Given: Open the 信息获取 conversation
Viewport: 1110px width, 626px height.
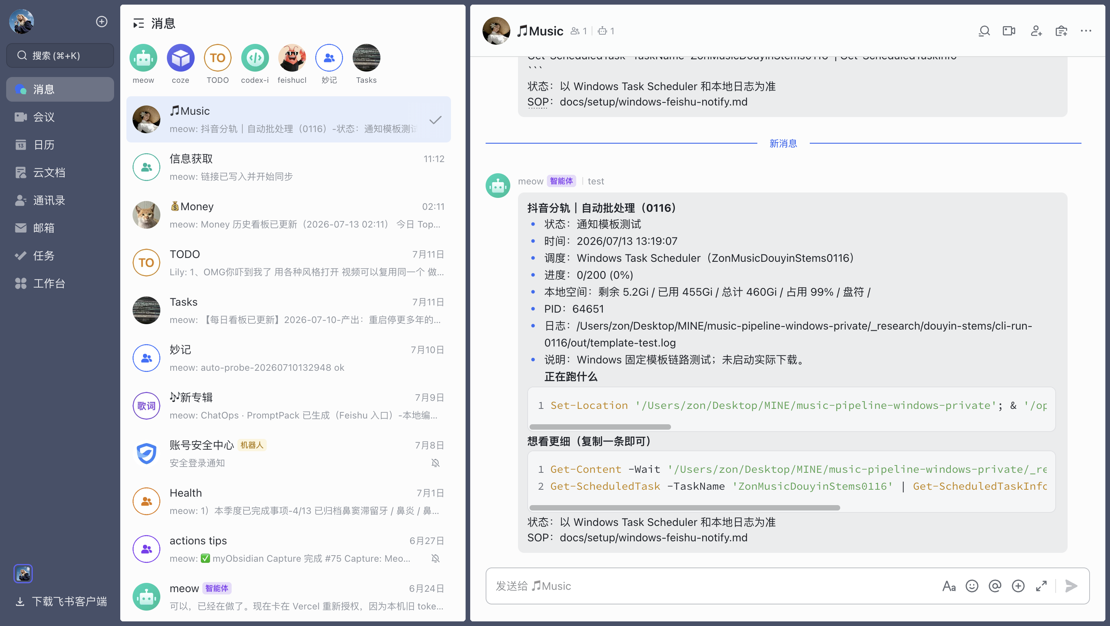Looking at the screenshot, I should (x=289, y=167).
